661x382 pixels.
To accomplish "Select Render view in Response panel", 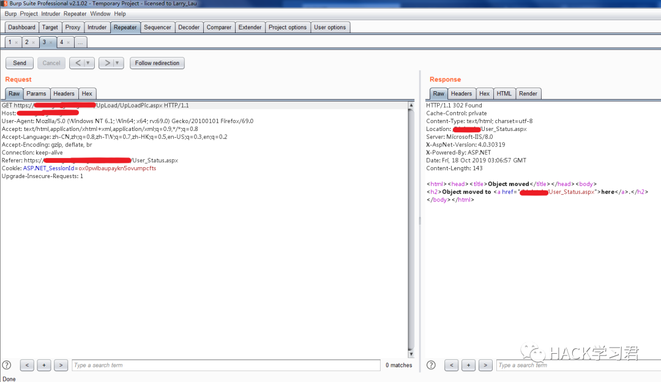I will coord(528,94).
